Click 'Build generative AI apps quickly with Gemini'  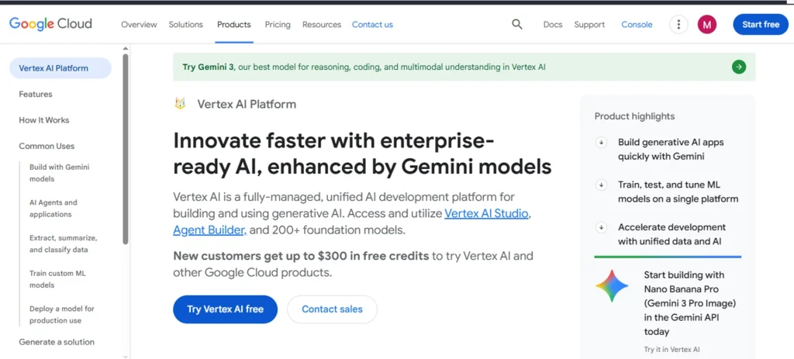tap(671, 150)
